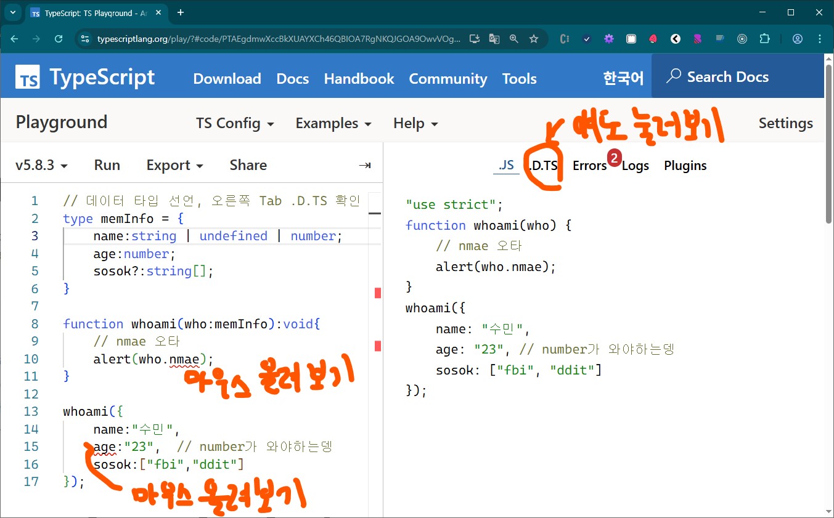Click line number 13 in the editor gutter

31,411
